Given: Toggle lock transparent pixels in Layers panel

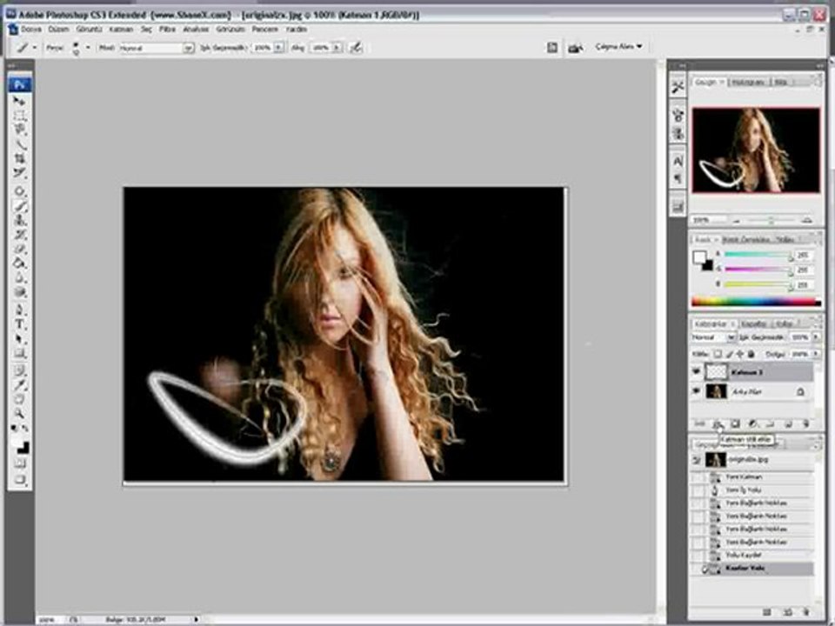Looking at the screenshot, I should 718,354.
